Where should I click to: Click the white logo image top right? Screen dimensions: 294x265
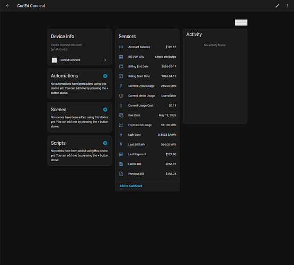241,22
